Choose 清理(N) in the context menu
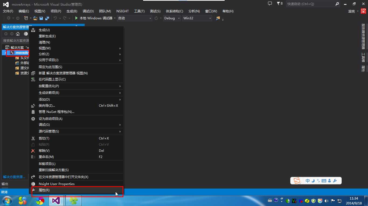Viewport: 368px width, 206px height. coord(77,42)
